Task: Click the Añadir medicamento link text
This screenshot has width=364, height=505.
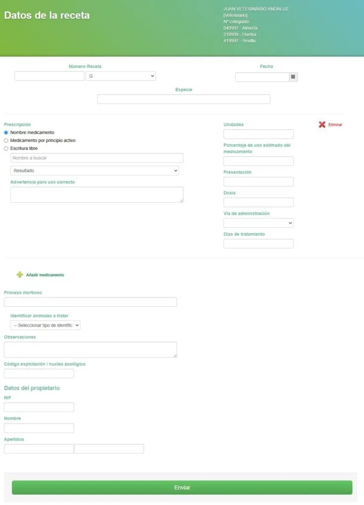Action: point(45,275)
